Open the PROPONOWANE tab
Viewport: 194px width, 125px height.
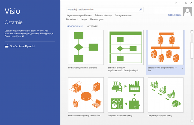[x=75, y=26]
